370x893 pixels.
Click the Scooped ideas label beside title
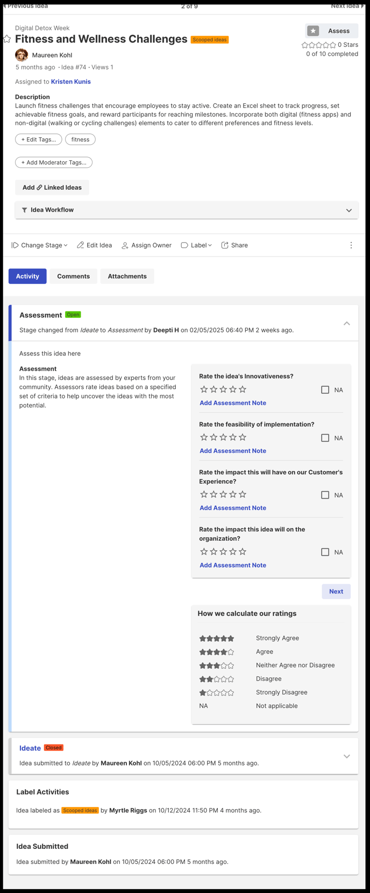coord(210,40)
